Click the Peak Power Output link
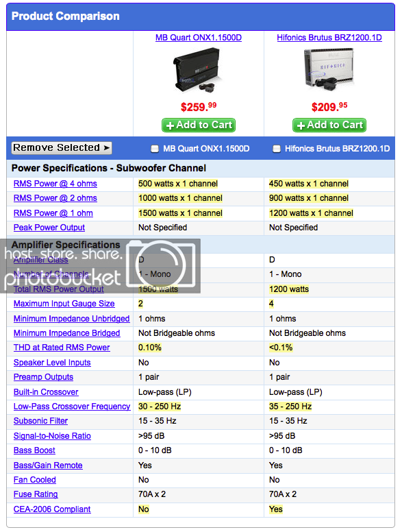 click(49, 228)
